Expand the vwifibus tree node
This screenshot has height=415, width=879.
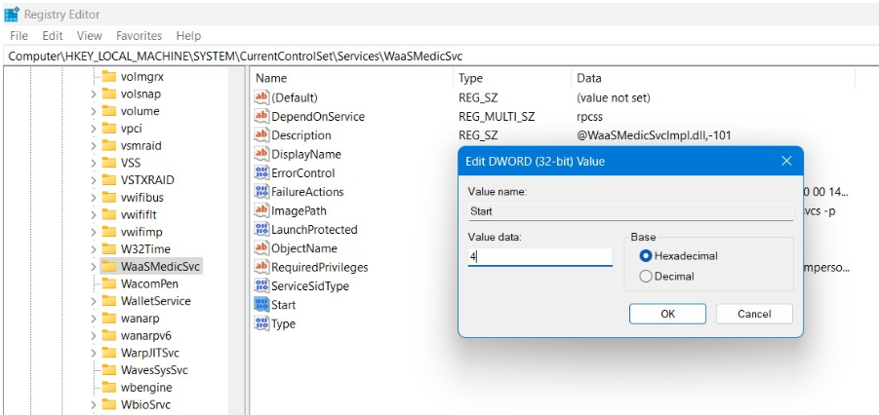point(93,197)
